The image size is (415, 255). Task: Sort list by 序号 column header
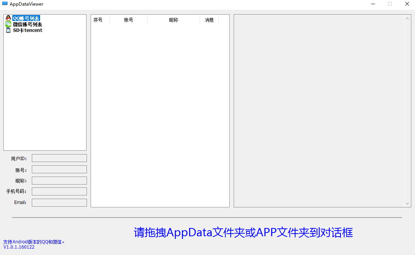[x=100, y=20]
